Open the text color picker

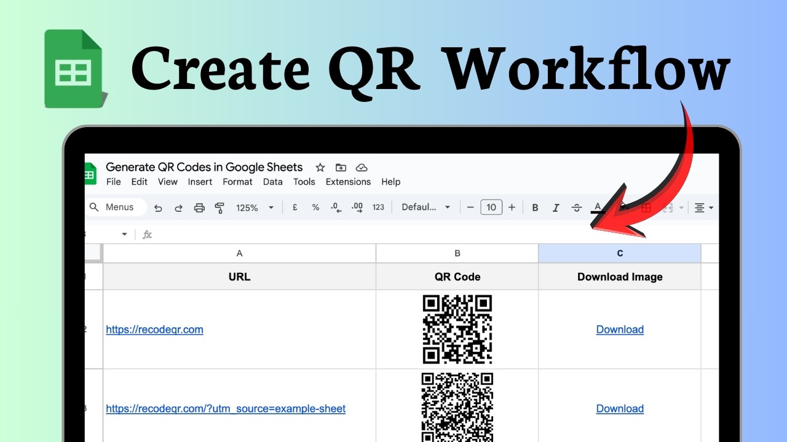(597, 207)
